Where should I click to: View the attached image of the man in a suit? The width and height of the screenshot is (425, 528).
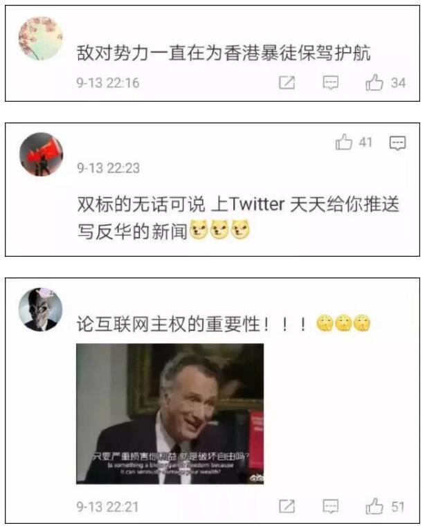click(x=170, y=414)
